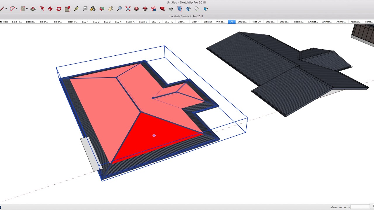Activate the Orbit tool
This screenshot has height=210, width=374.
tap(102, 9)
